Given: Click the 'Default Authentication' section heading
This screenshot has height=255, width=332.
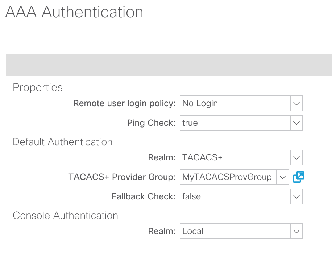Looking at the screenshot, I should tap(63, 142).
